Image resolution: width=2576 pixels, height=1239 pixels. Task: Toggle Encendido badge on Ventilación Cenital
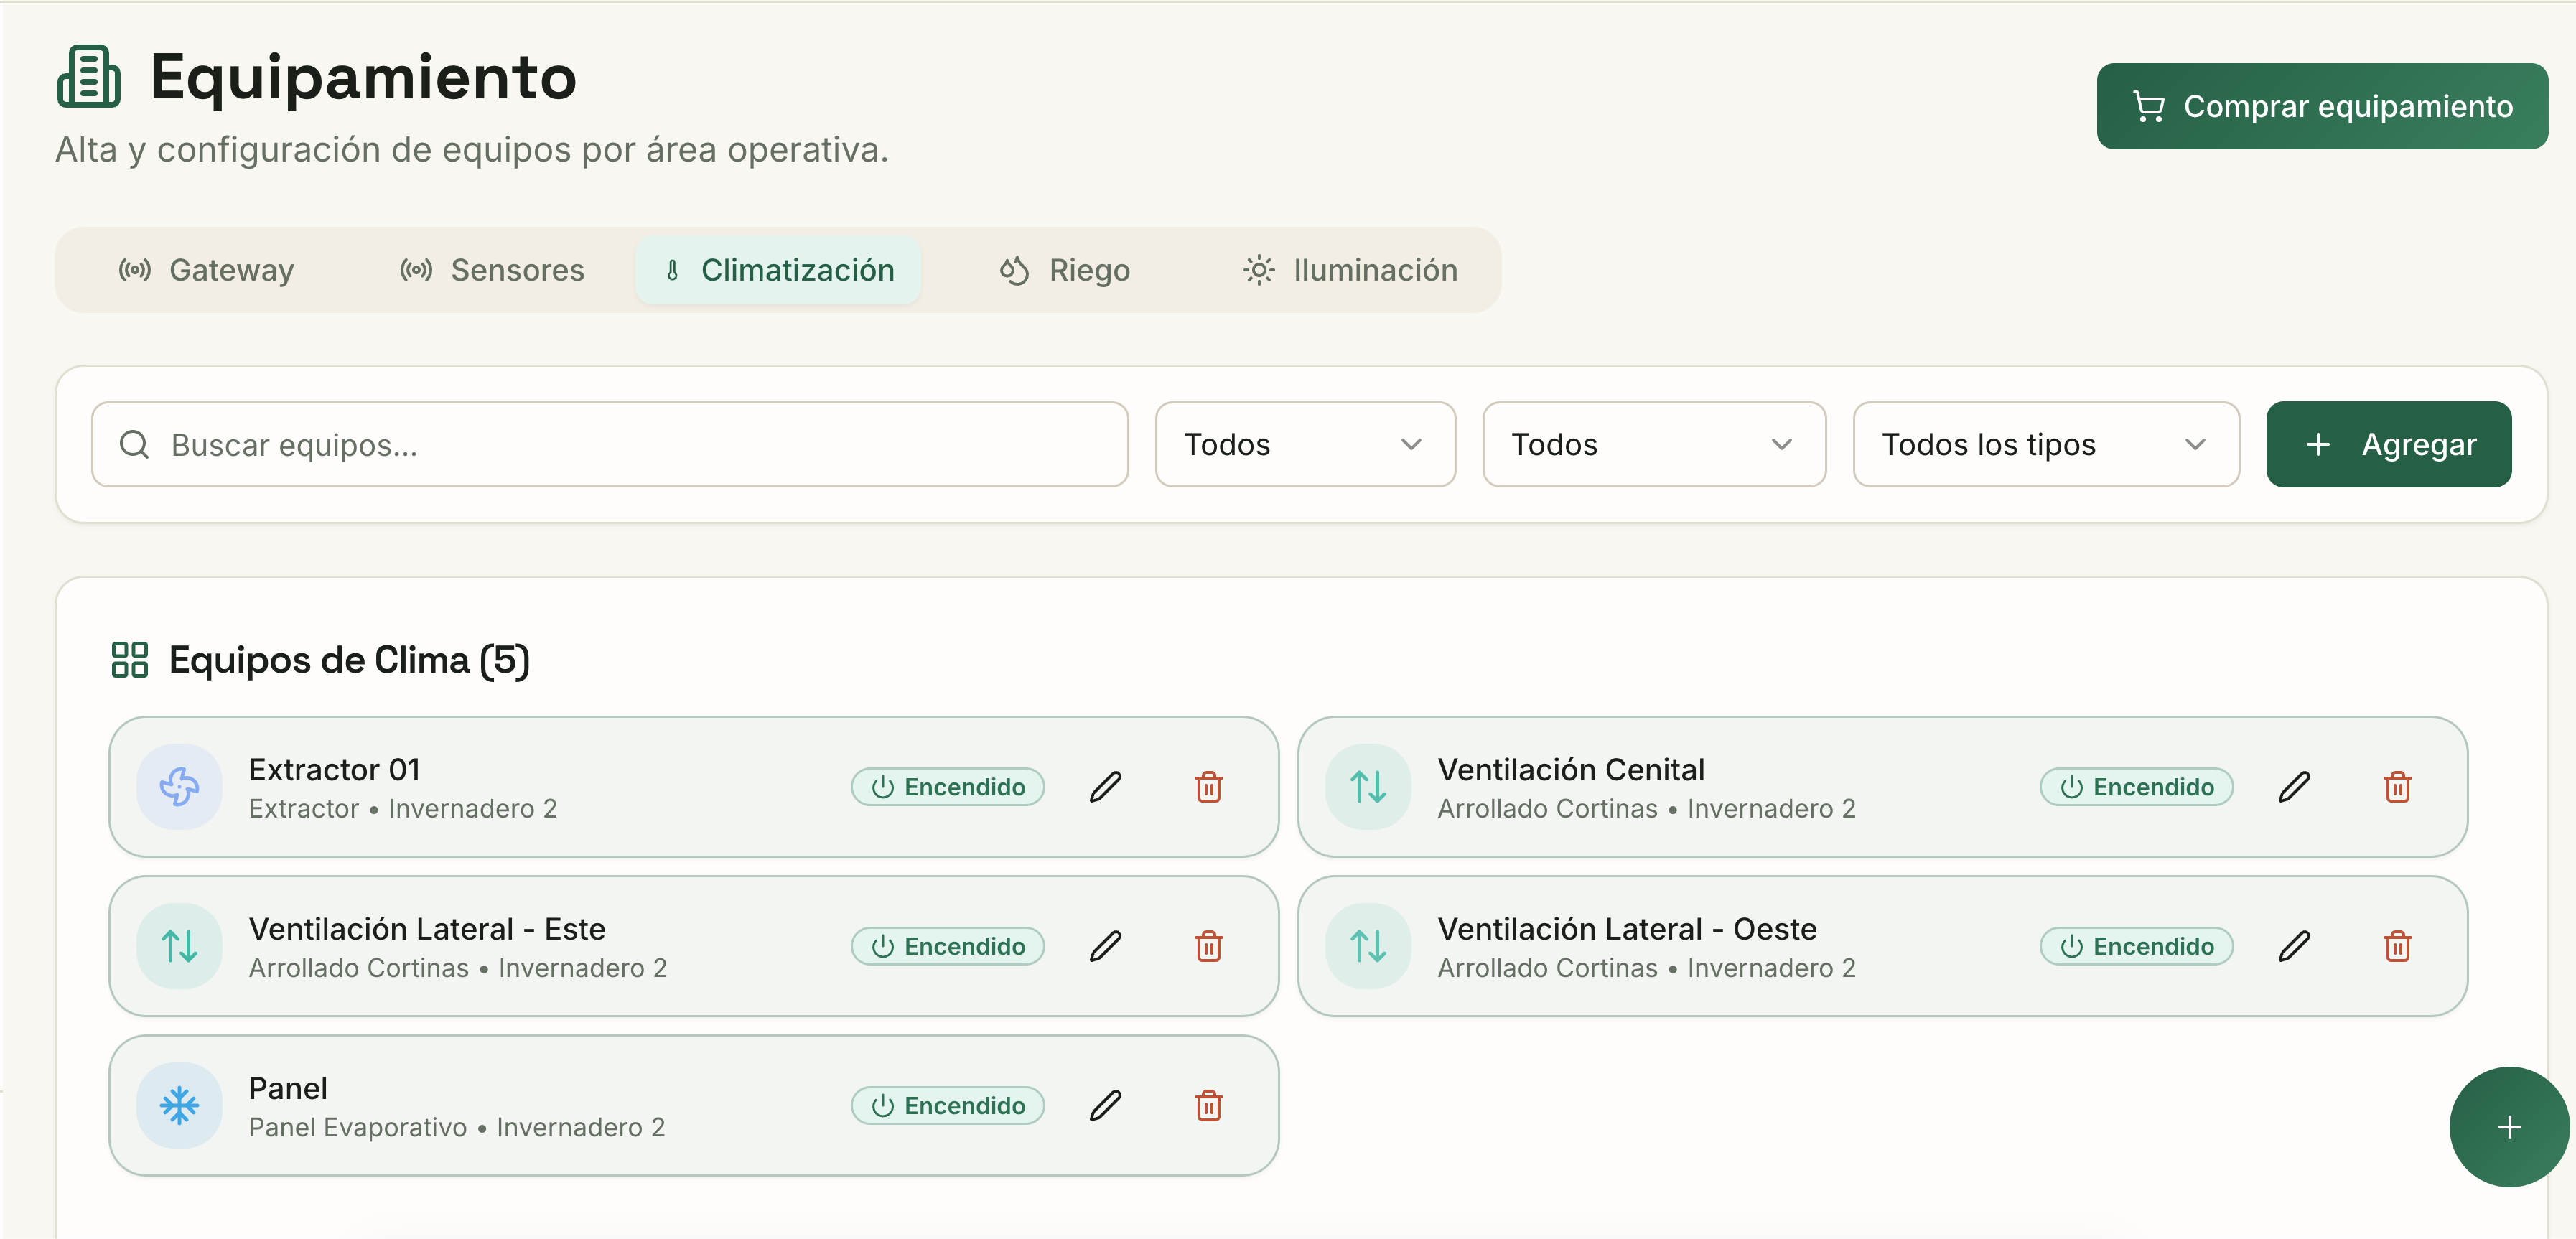pyautogui.click(x=2137, y=787)
